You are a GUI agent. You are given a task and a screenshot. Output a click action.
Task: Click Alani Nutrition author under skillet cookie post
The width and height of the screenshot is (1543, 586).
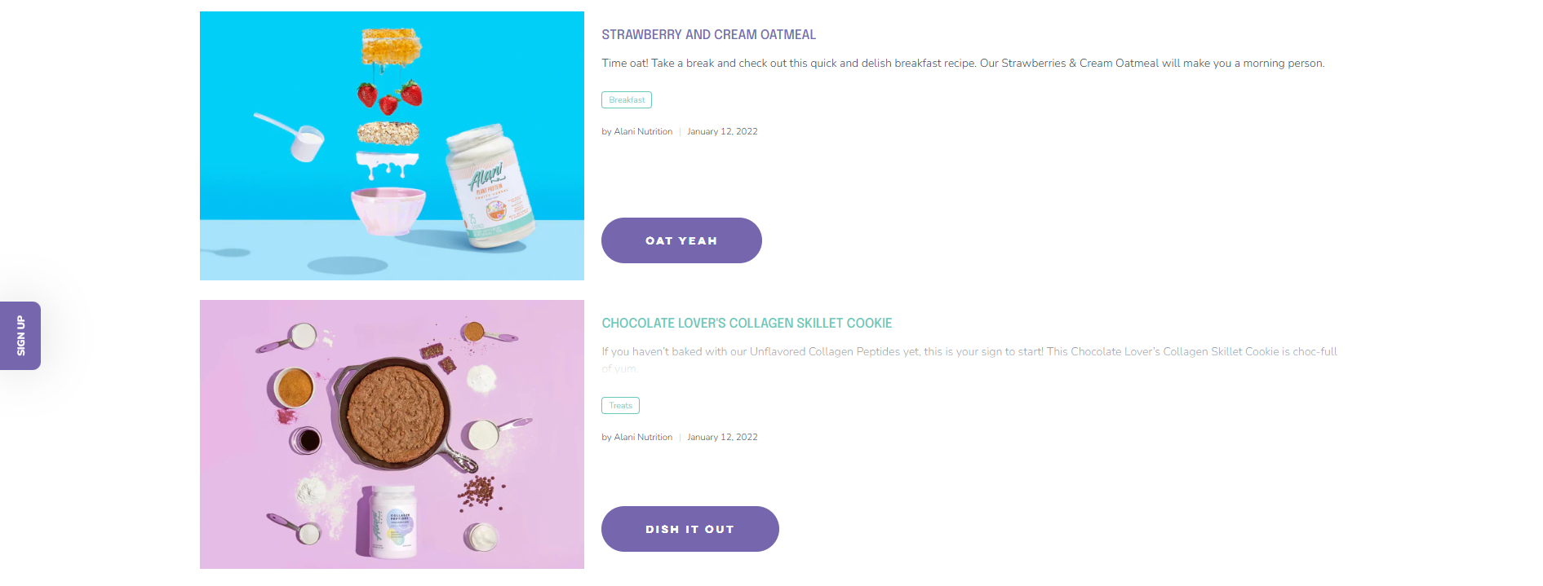click(643, 437)
